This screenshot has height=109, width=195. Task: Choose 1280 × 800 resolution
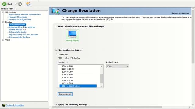click(67, 75)
